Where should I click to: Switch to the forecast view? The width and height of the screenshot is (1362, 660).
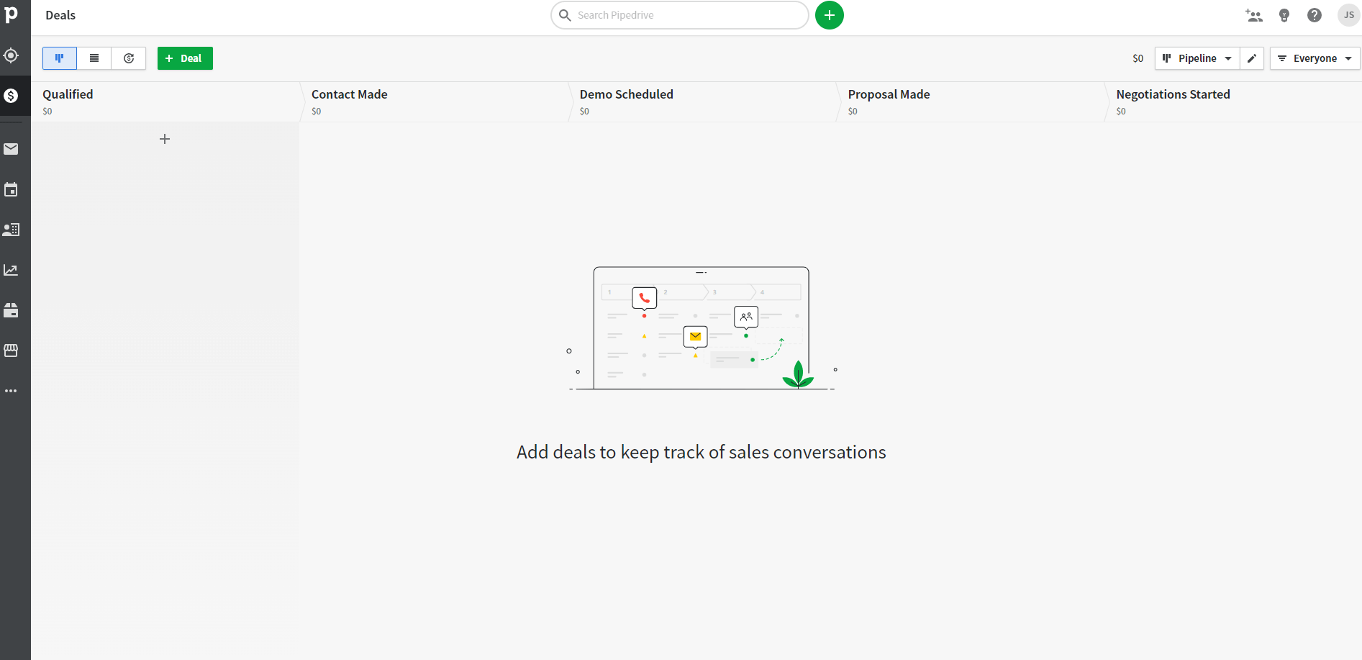coord(129,58)
